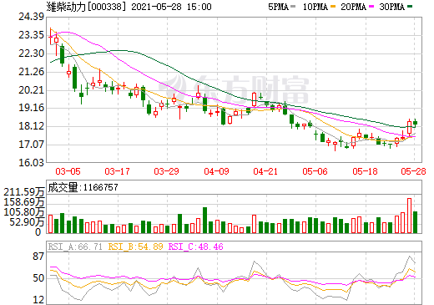Click the 21.26 price axis label
434x305 pixels.
(x=31, y=72)
